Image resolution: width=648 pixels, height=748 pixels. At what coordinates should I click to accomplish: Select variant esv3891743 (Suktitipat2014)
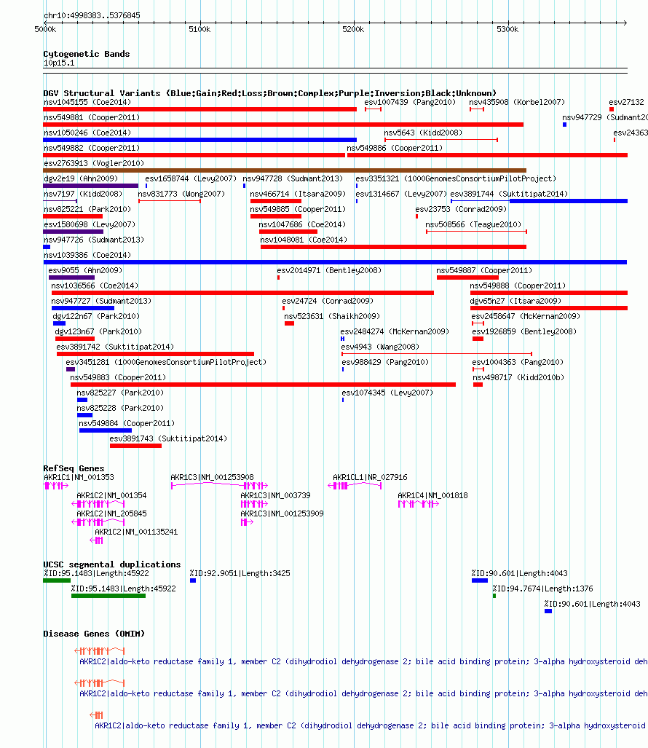pyautogui.click(x=168, y=438)
